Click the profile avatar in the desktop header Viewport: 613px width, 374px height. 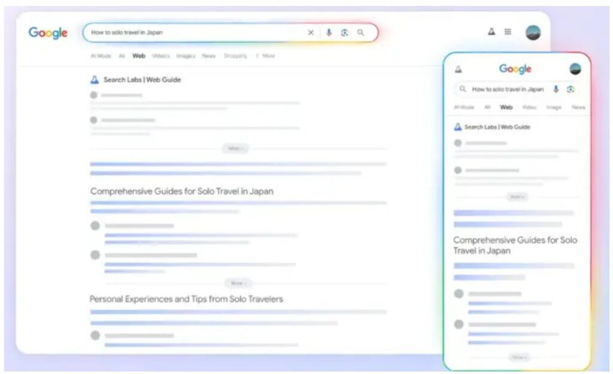coord(533,32)
